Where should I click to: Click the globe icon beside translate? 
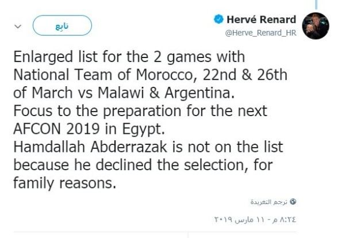tap(294, 202)
